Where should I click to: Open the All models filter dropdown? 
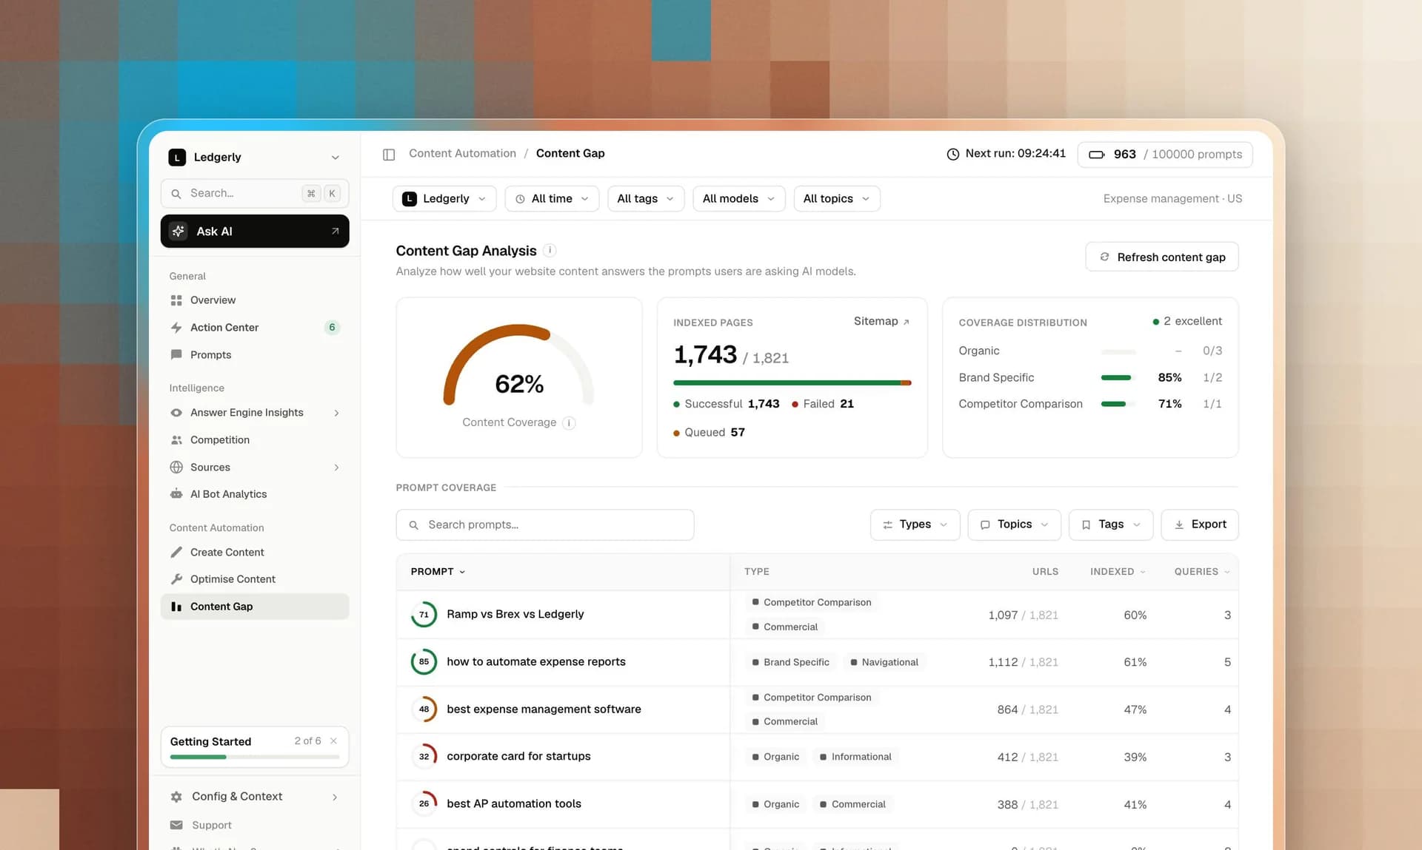pyautogui.click(x=738, y=199)
